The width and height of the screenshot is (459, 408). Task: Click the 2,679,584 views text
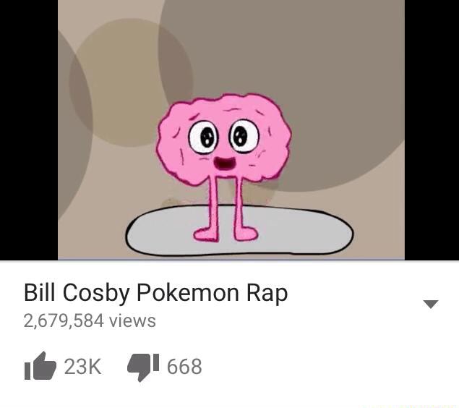[90, 320]
